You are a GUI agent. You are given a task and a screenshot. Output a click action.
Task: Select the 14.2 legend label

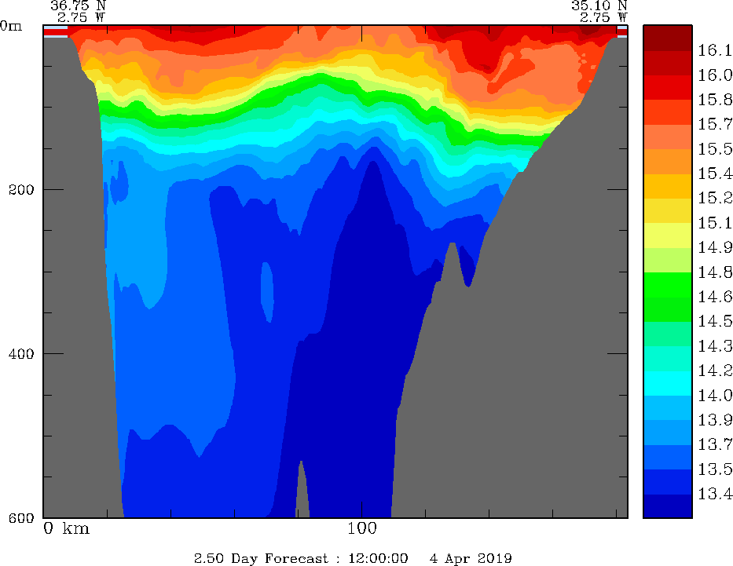[715, 371]
